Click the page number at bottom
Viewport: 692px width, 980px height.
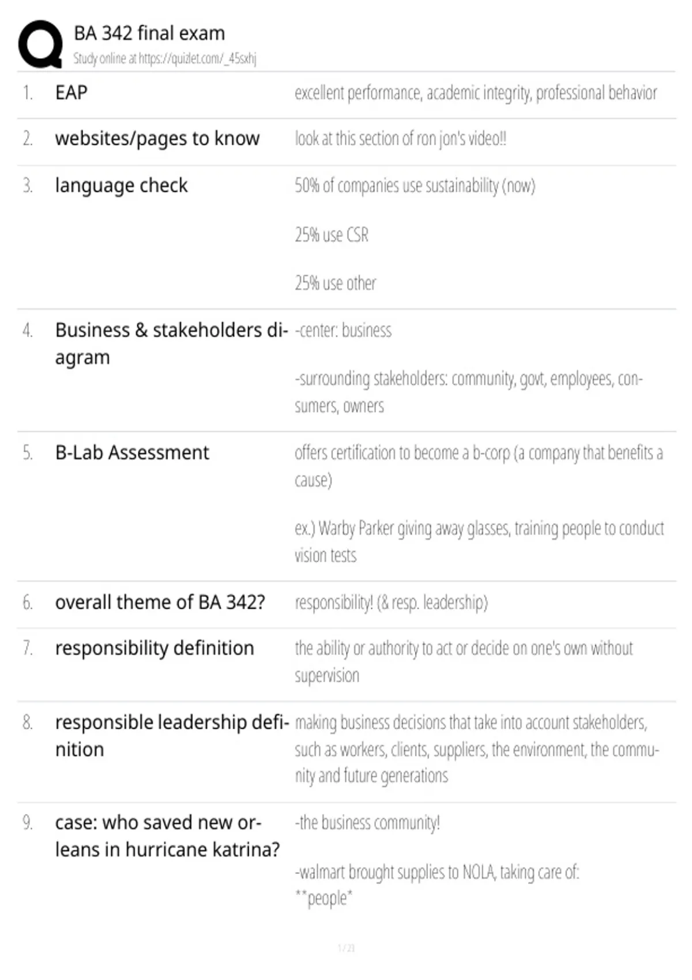pos(346,948)
